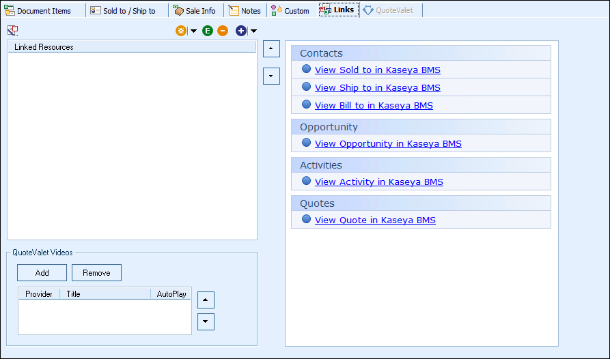Click the orange minus remove resource icon

click(x=223, y=31)
